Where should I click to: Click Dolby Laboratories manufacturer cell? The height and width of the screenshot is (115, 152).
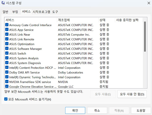[70, 73]
